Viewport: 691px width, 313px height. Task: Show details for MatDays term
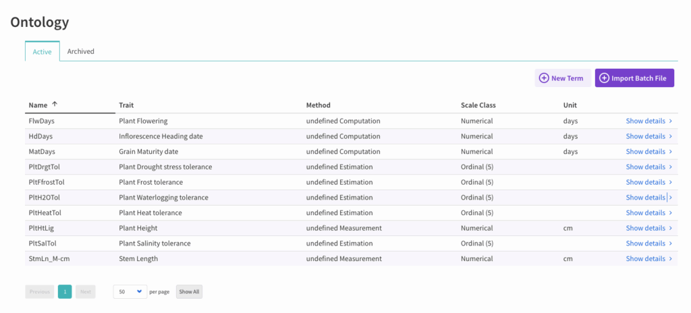[645, 152]
